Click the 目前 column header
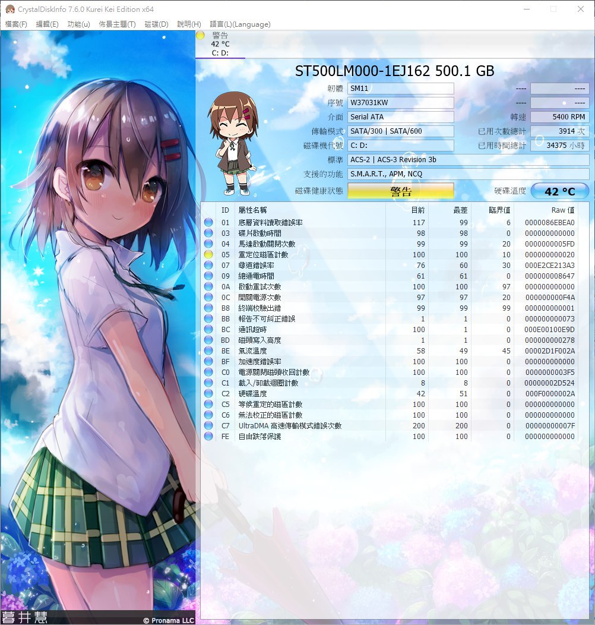Screen dimensions: 595x625 [x=418, y=210]
